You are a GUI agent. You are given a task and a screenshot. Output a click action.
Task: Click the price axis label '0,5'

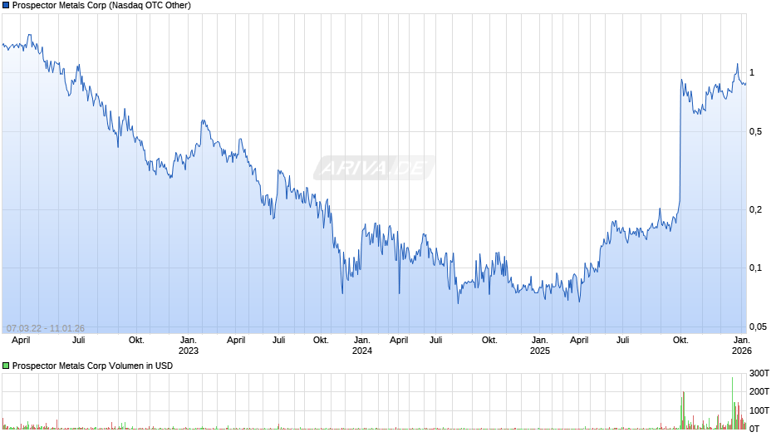(755, 132)
